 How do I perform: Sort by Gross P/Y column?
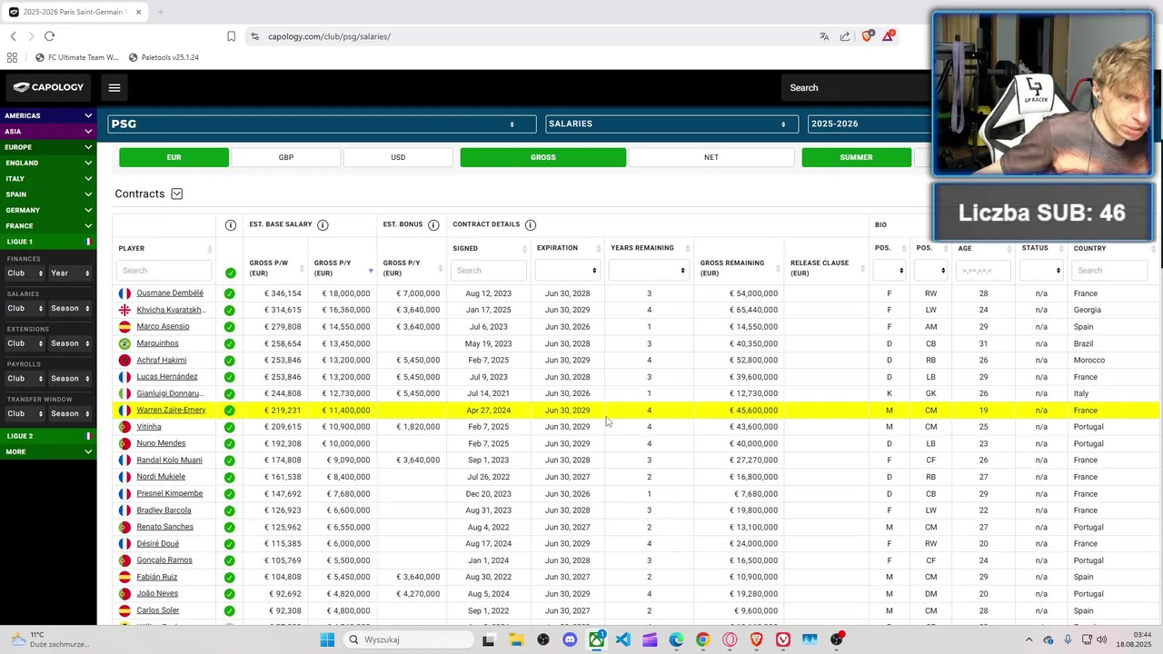341,267
